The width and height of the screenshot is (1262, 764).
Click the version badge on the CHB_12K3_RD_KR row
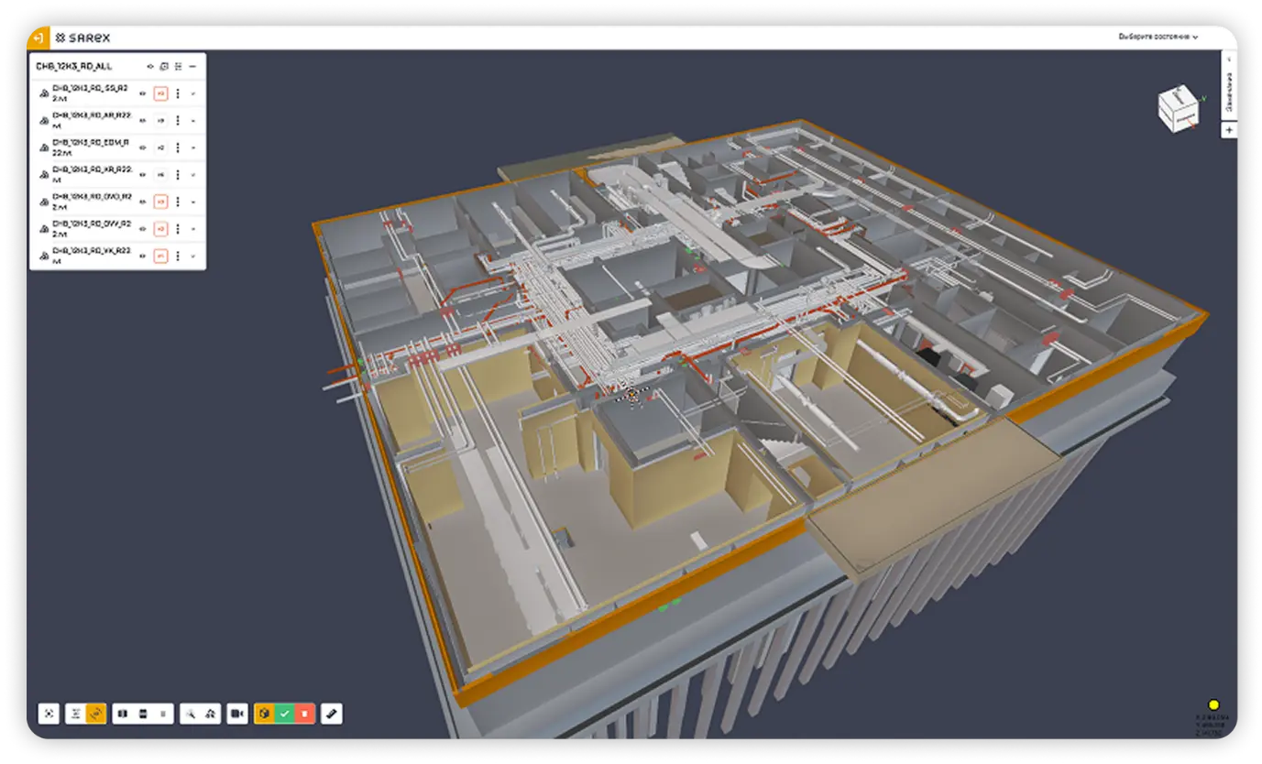pyautogui.click(x=160, y=174)
